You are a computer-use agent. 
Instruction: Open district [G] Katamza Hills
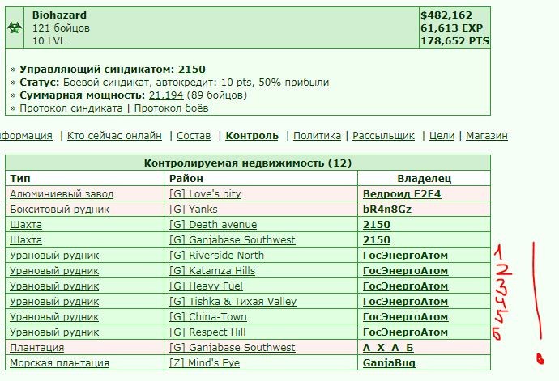[x=212, y=271]
